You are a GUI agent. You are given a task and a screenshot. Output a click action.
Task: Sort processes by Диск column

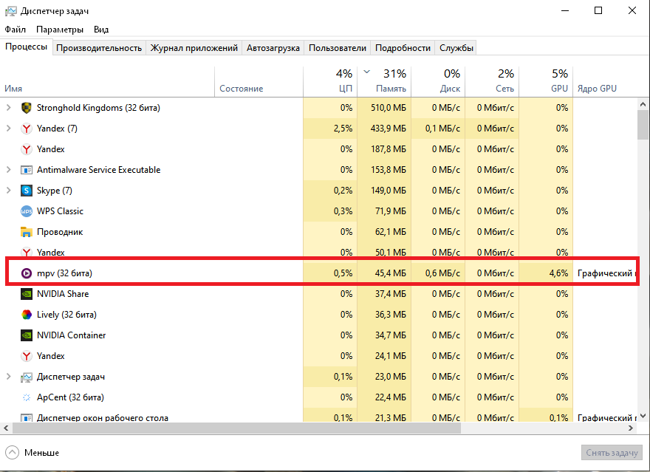[438, 82]
